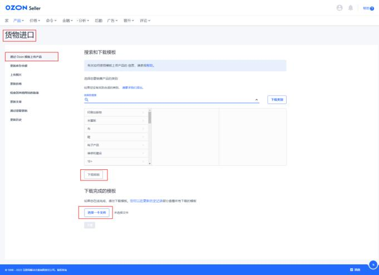Click the feedback icon in the footer
The width and height of the screenshot is (379, 275).
coord(351,269)
